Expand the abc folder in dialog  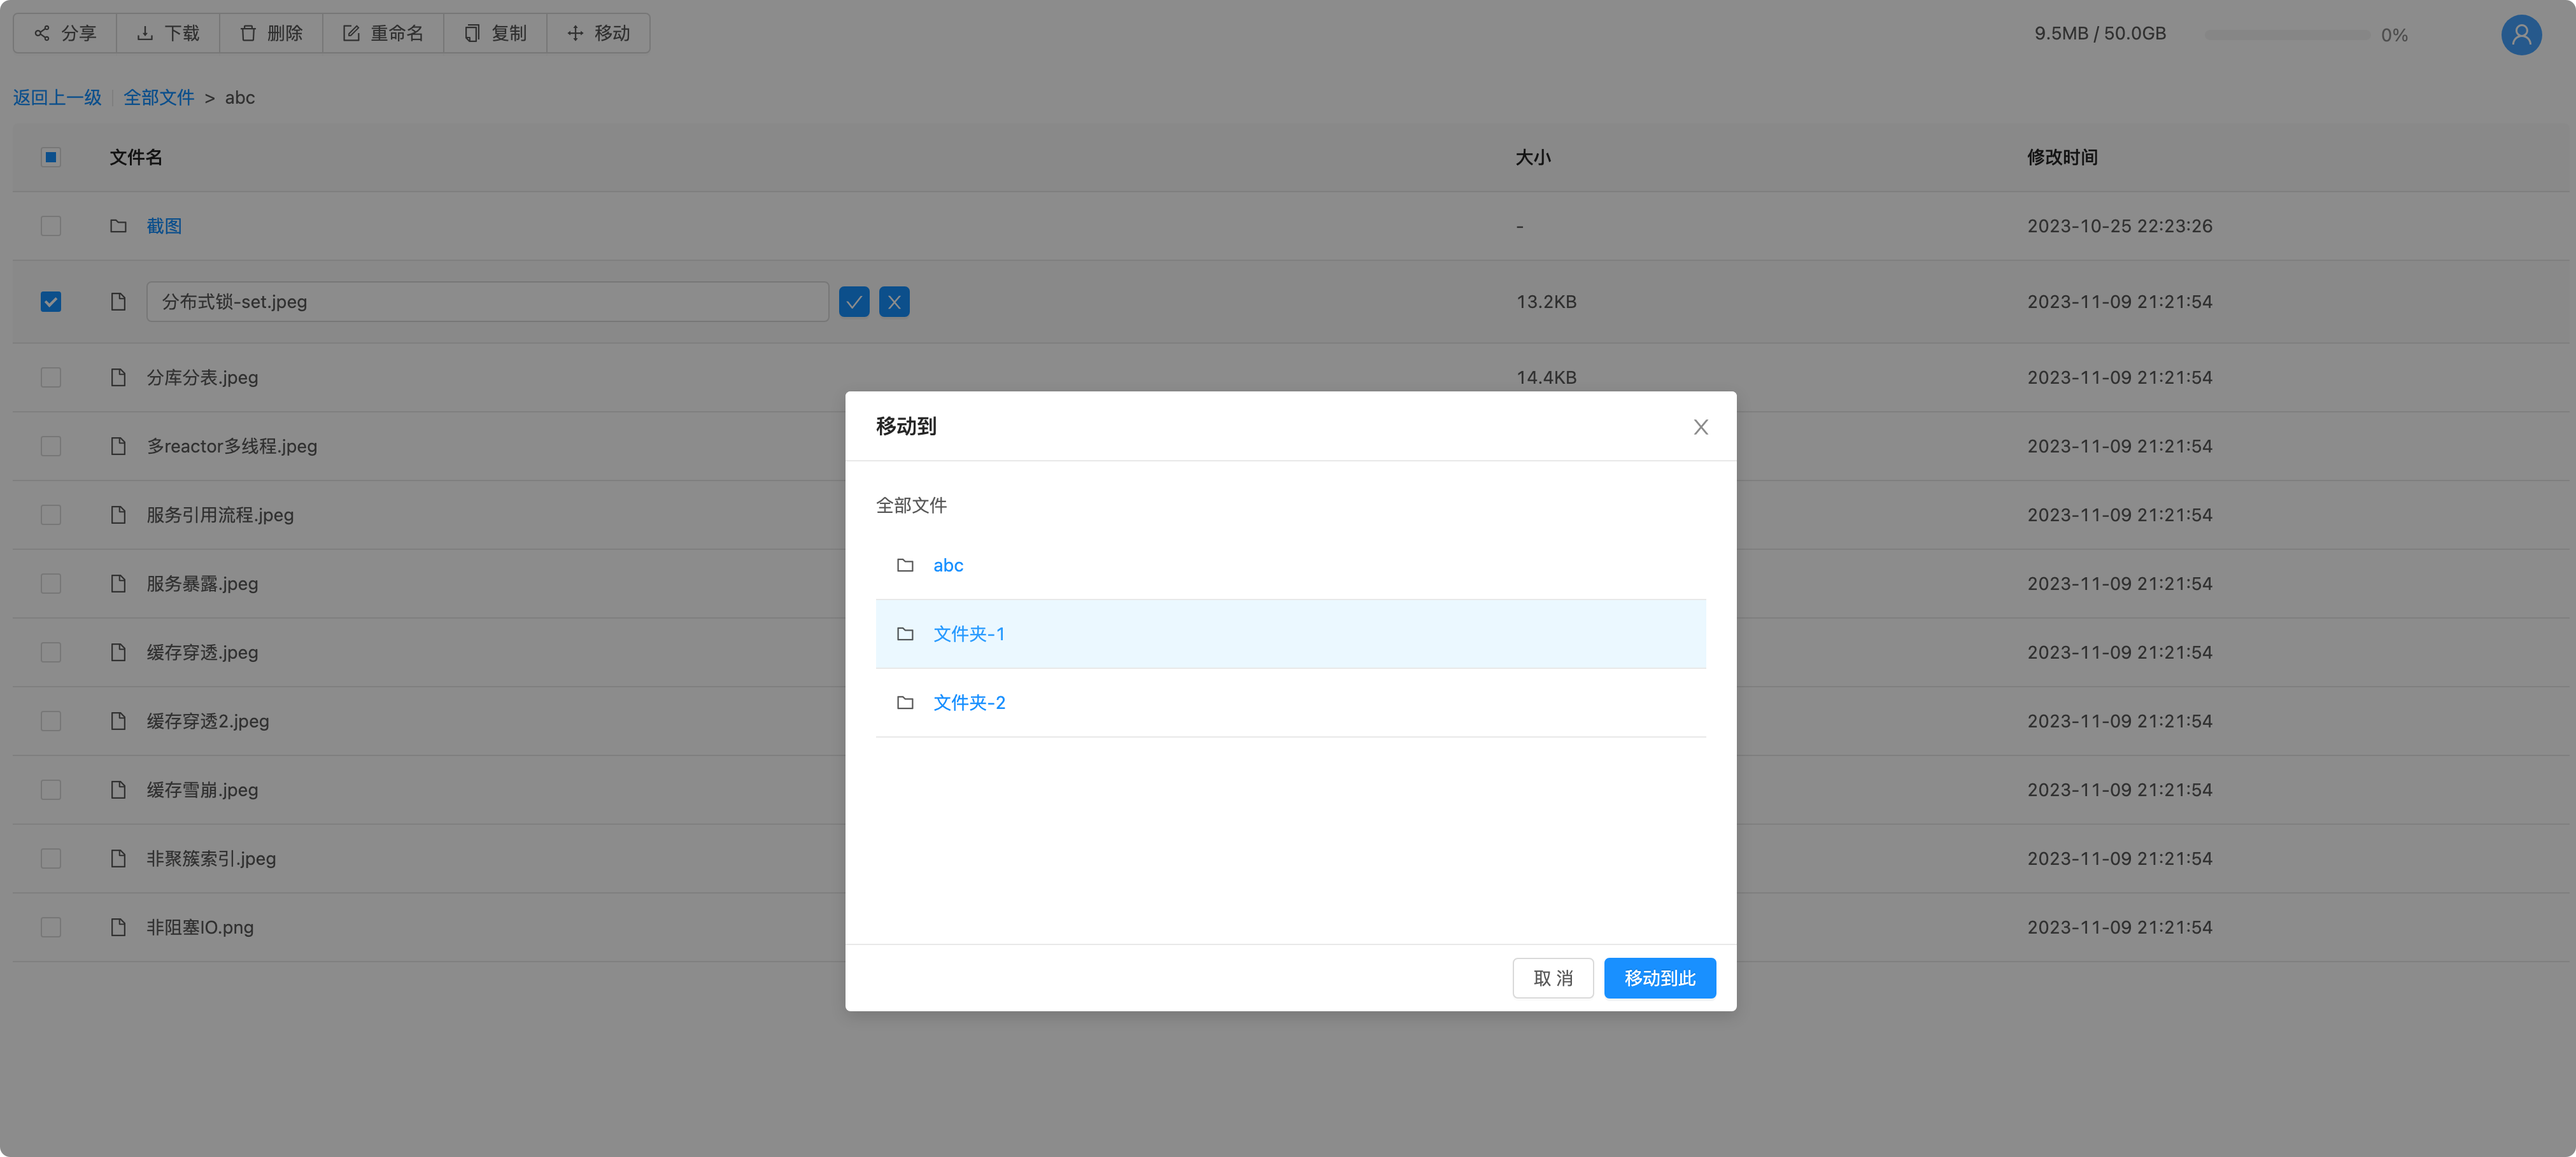[947, 565]
